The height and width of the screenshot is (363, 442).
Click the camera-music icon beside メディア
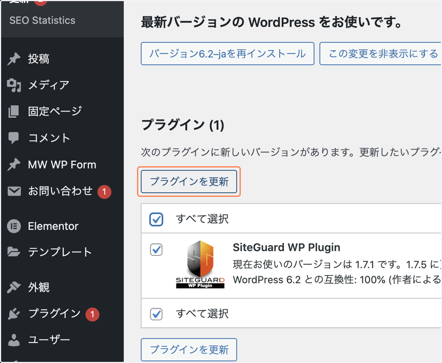(14, 85)
